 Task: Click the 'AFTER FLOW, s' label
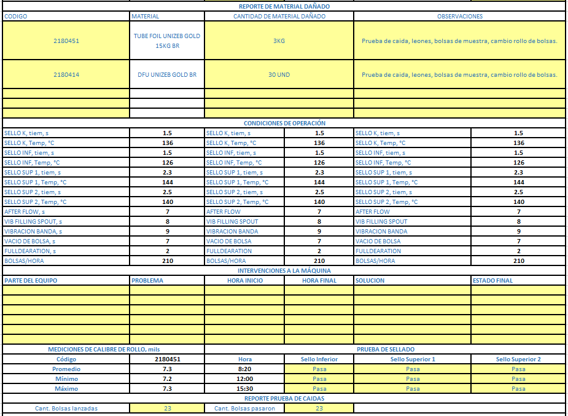click(66, 211)
